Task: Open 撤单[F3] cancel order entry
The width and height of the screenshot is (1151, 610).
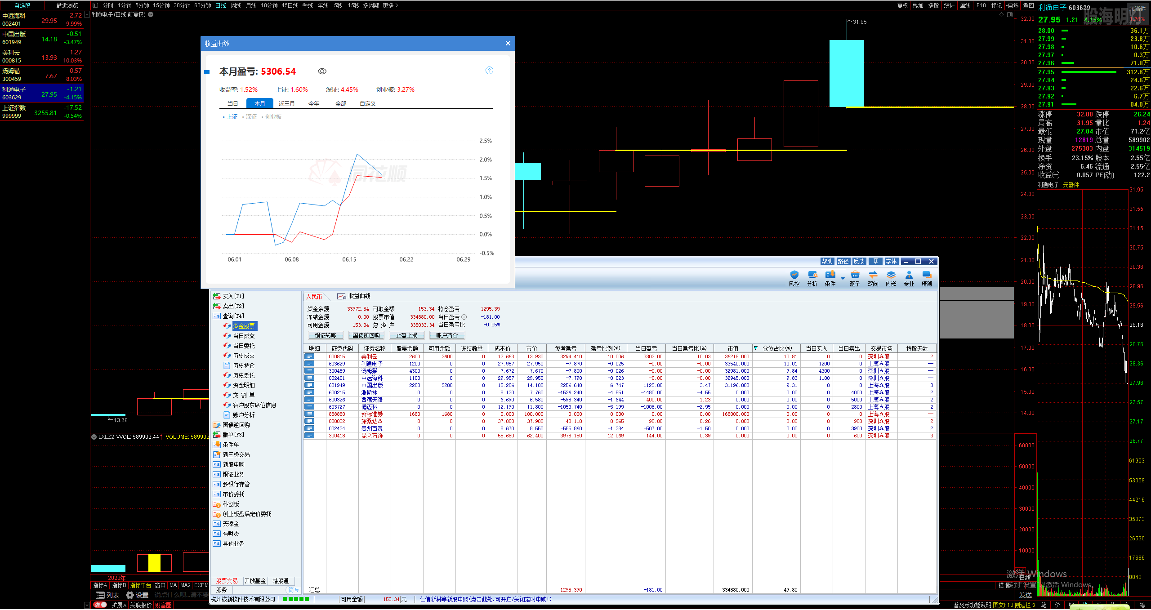Action: [x=228, y=435]
